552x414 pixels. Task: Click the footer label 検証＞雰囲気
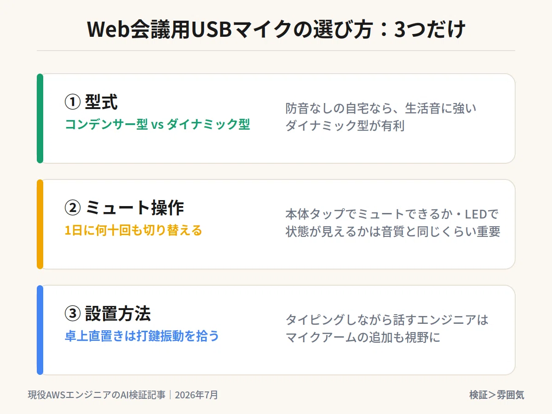[x=497, y=395]
